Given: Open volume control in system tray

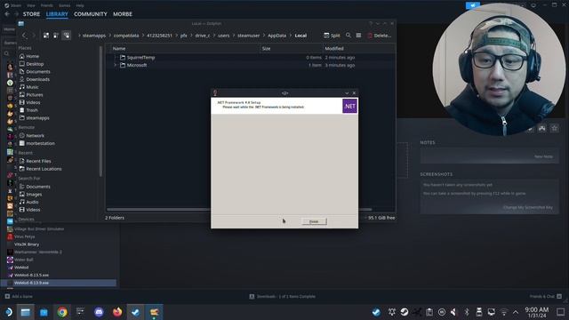Looking at the screenshot, I should pos(453,312).
